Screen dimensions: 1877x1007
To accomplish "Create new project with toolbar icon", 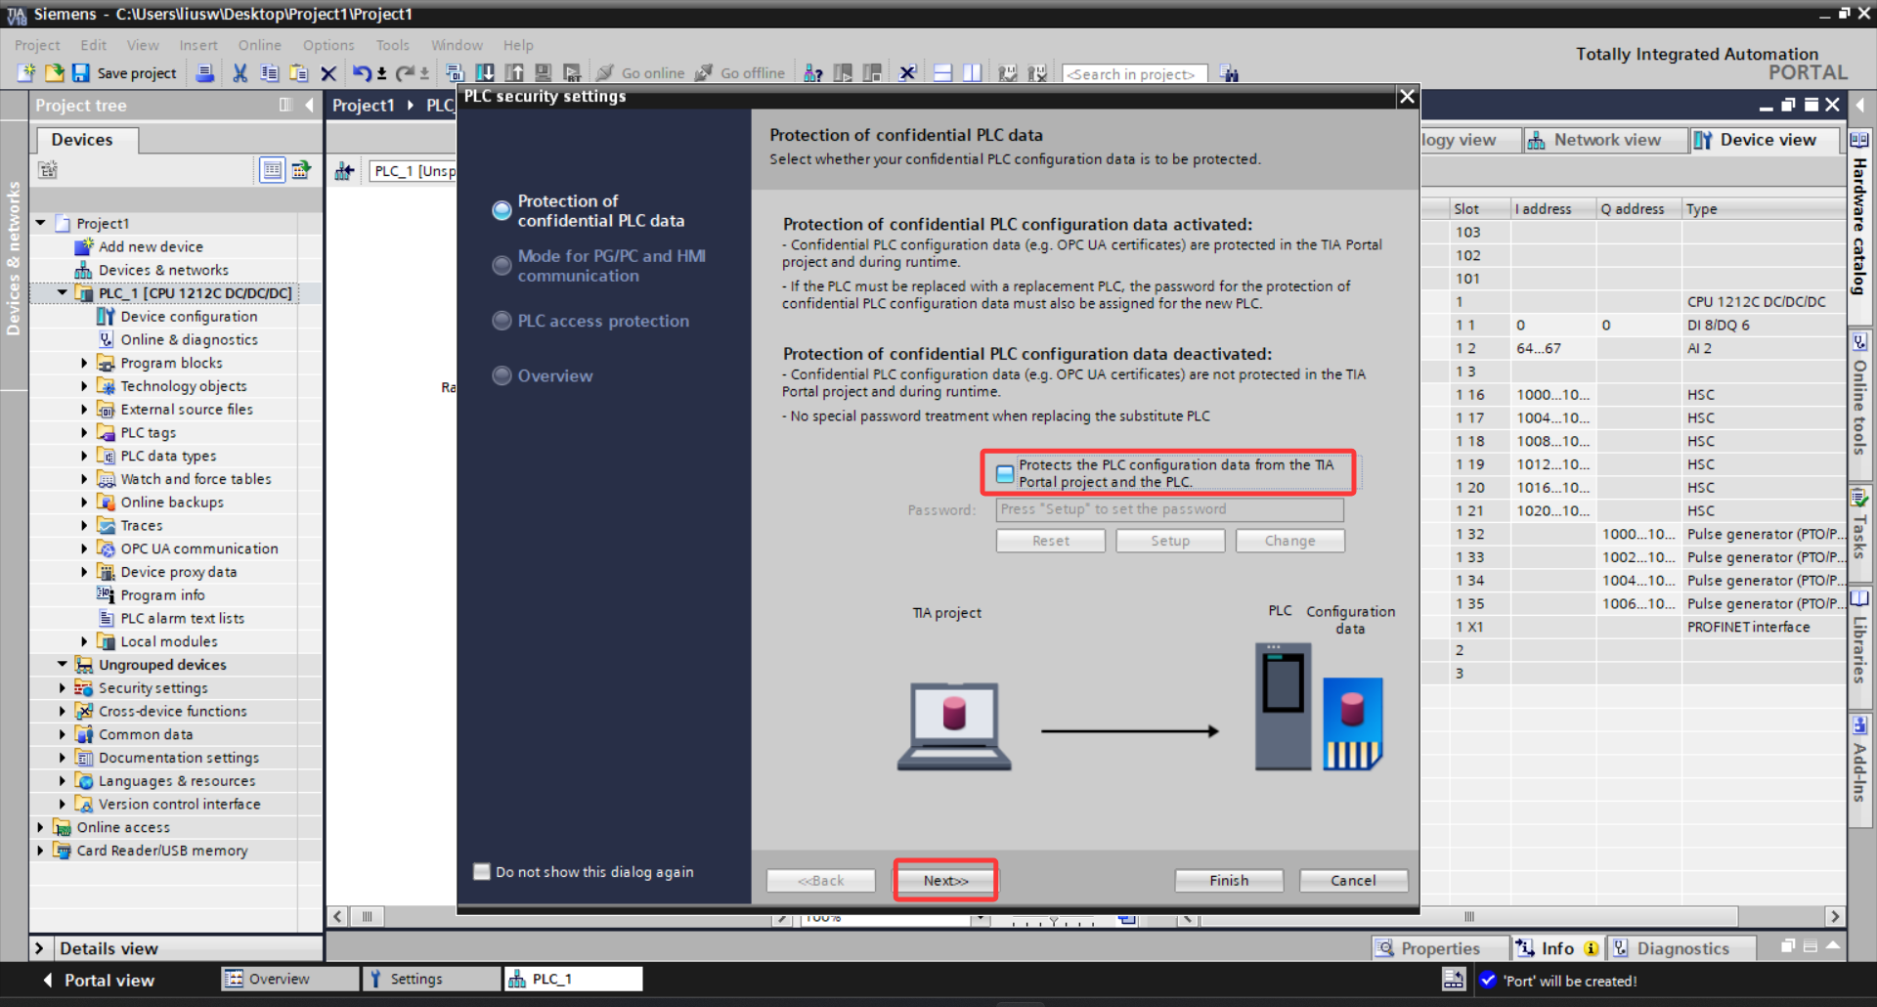I will [x=26, y=72].
